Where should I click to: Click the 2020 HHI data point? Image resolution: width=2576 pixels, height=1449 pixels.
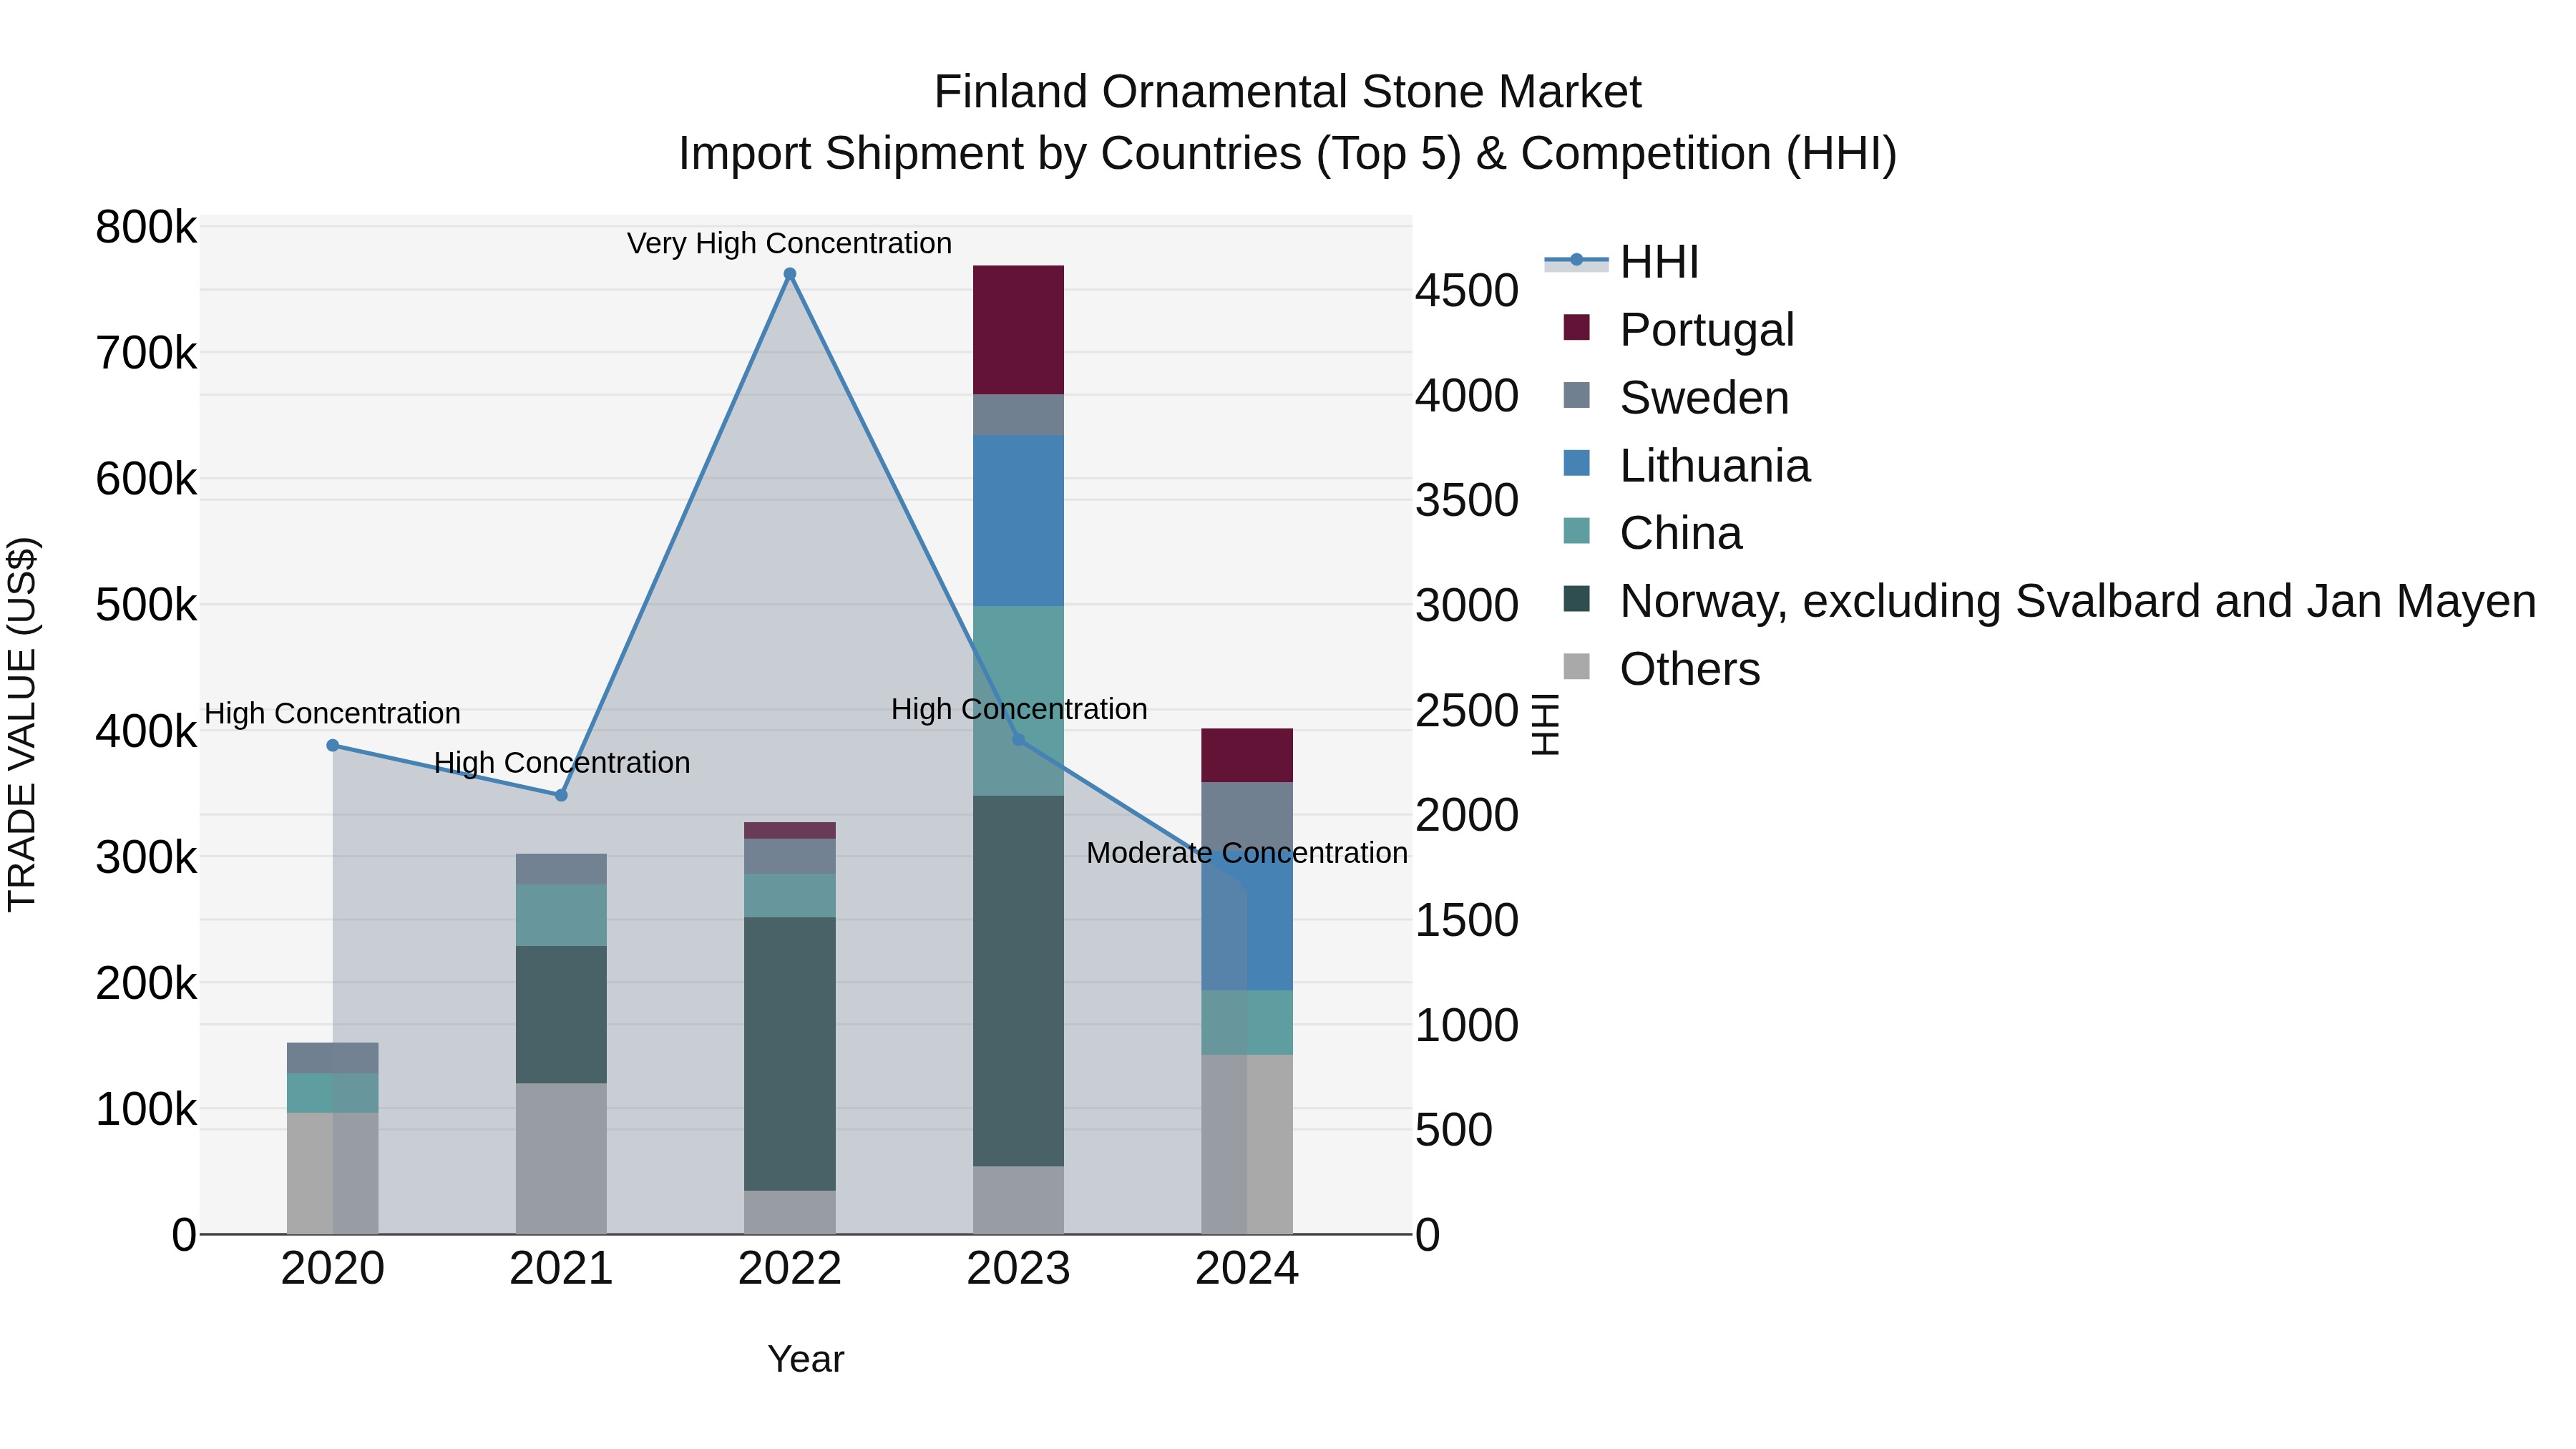coord(333,746)
